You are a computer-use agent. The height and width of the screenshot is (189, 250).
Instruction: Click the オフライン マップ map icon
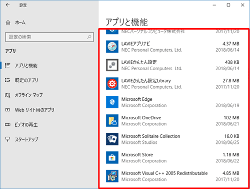(7, 95)
